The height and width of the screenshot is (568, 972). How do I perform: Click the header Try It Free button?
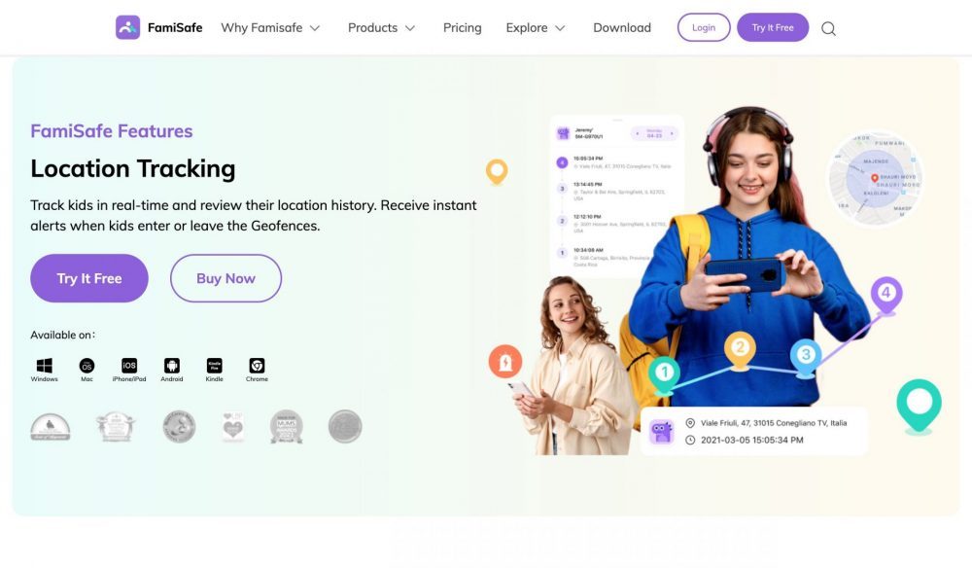[x=773, y=27]
